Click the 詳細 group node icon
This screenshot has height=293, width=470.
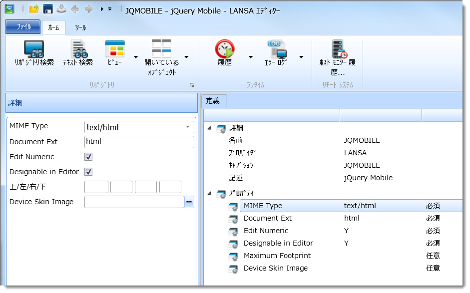point(221,128)
